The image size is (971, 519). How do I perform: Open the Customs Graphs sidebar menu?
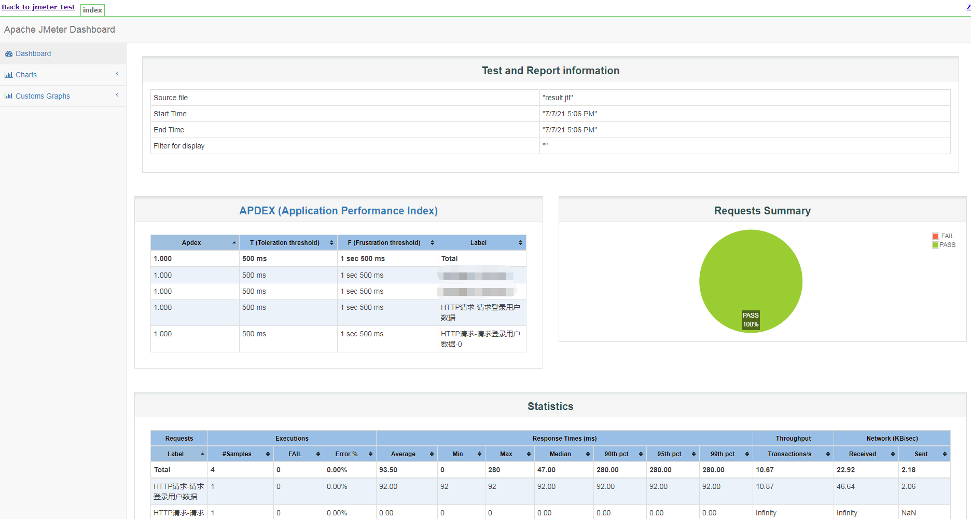tap(63, 96)
